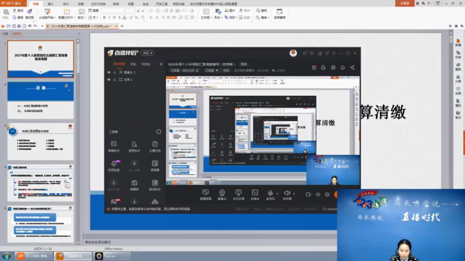Toggle lock for Fullscreen 1 source

[115, 79]
